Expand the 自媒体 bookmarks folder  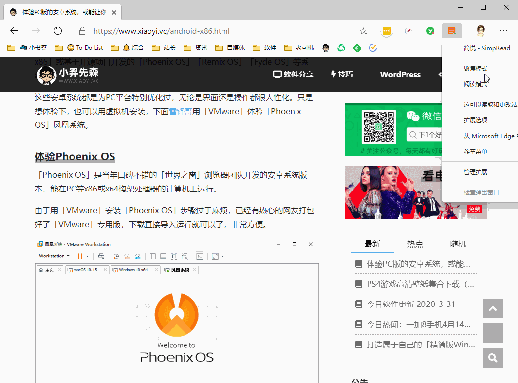click(x=230, y=48)
